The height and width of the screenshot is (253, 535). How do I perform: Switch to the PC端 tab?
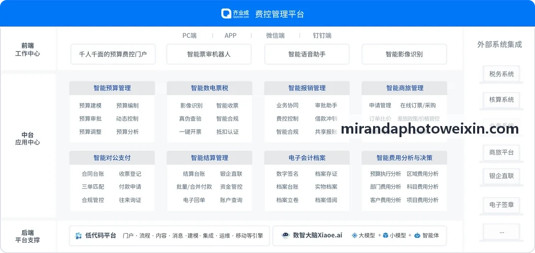[189, 35]
